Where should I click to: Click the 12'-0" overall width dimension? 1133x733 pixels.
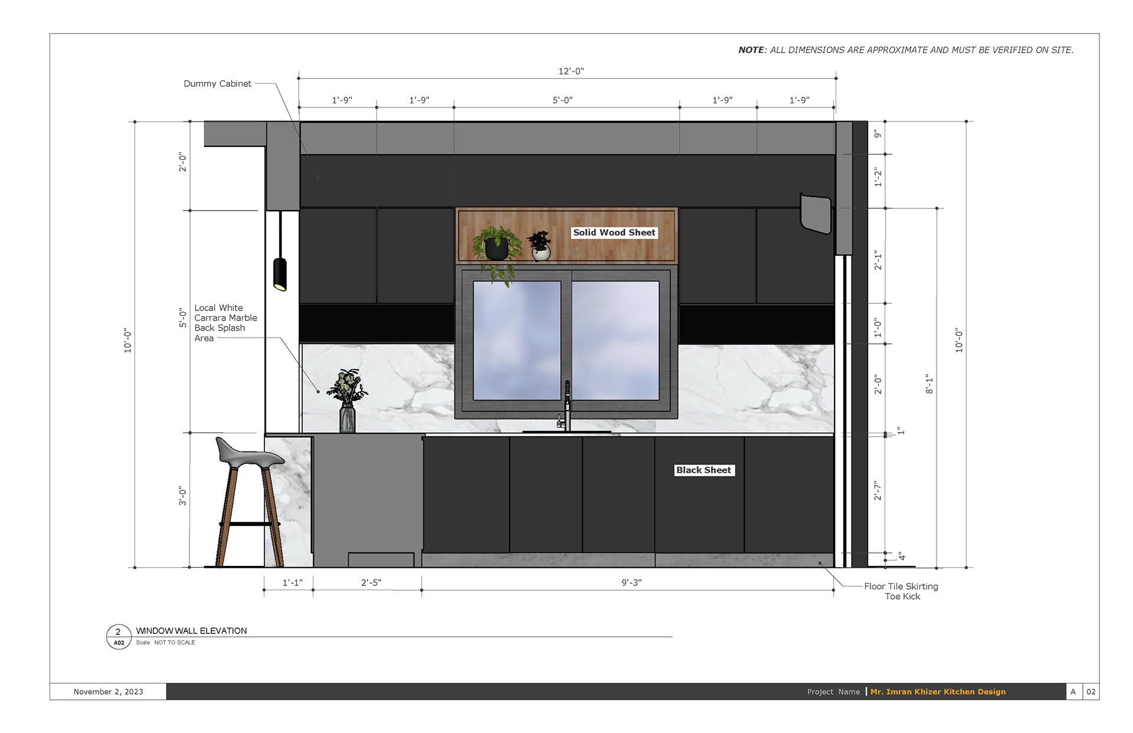tap(571, 70)
